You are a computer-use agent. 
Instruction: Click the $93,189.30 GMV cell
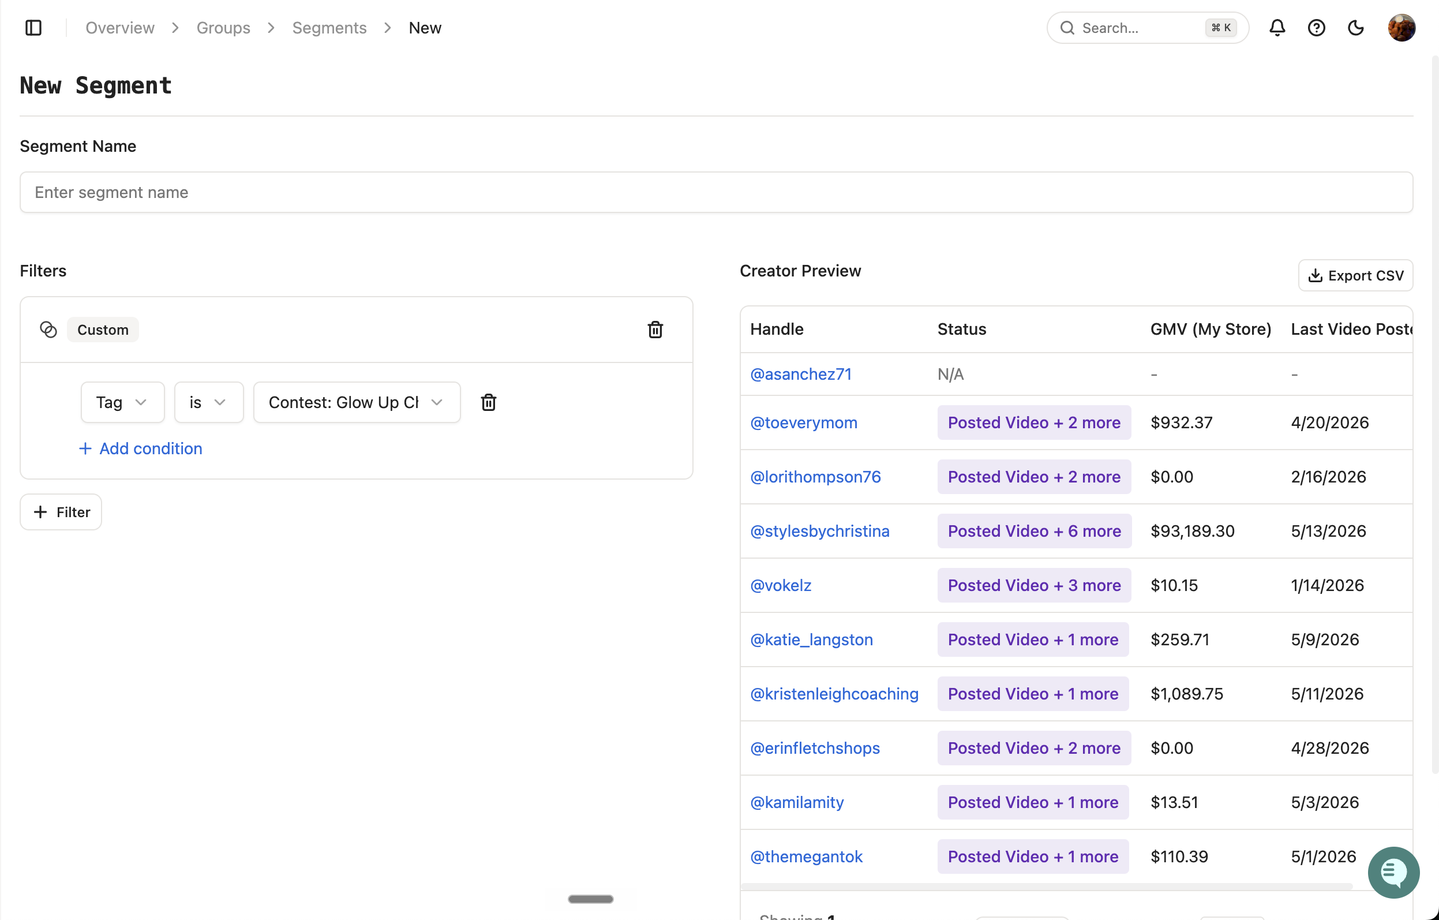pyautogui.click(x=1192, y=531)
